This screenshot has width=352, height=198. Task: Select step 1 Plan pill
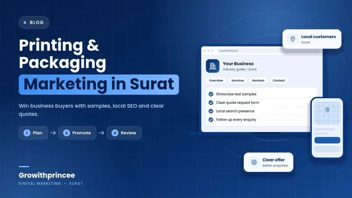(x=33, y=133)
